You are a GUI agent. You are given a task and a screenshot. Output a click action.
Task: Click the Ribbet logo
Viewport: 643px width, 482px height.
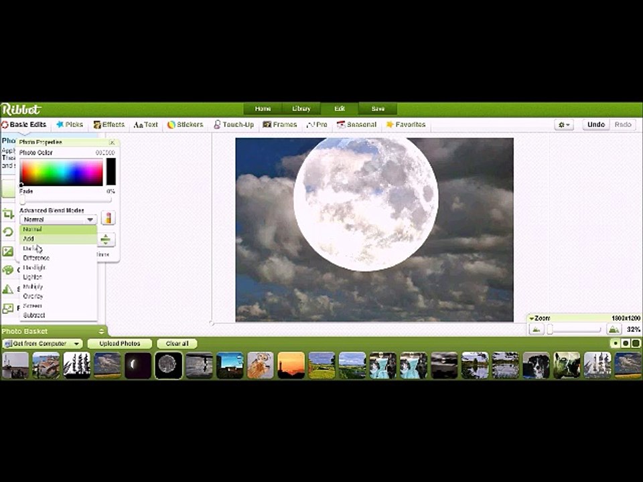(x=21, y=109)
